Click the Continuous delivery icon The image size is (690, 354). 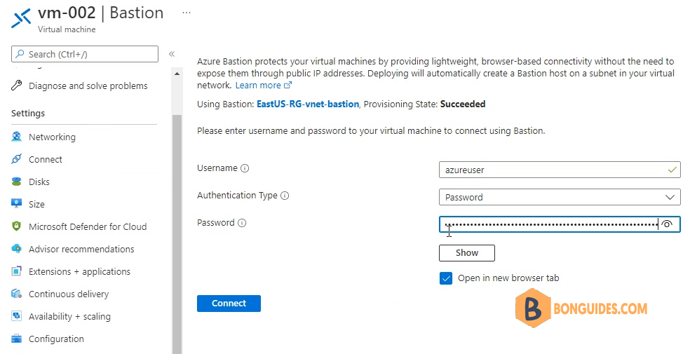coord(16,294)
